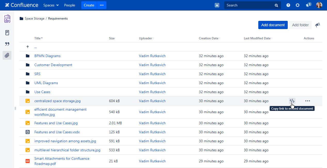The height and width of the screenshot is (168, 327).
Task: Click the megaphone announcement icon
Action: tap(317, 25)
